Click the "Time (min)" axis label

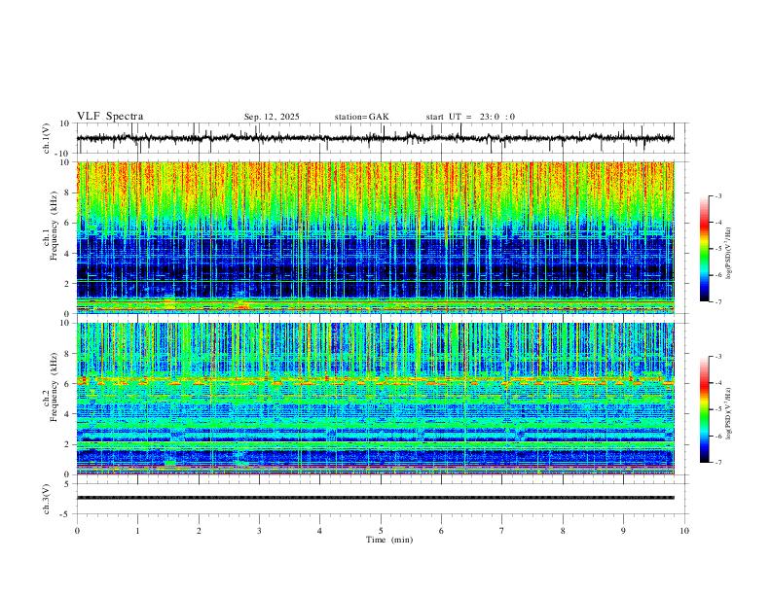tap(389, 540)
